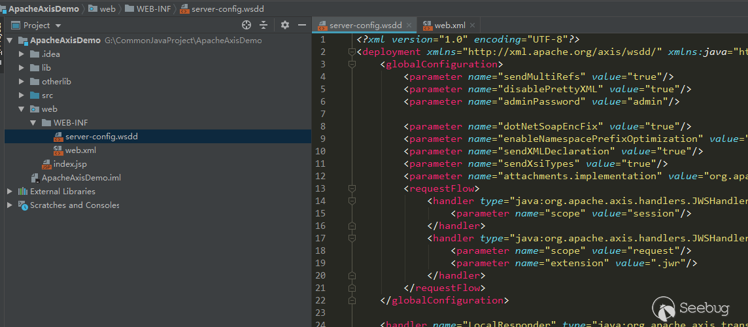The height and width of the screenshot is (327, 748).
Task: Open the Project view dropdown
Action: [x=58, y=26]
